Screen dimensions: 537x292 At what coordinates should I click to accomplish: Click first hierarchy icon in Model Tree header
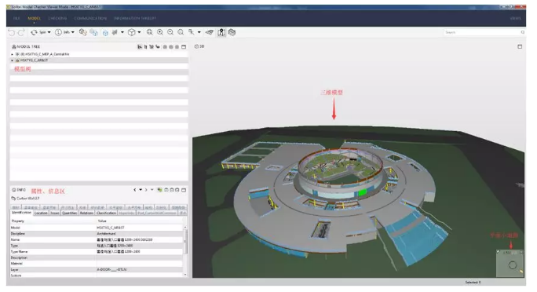140,46
